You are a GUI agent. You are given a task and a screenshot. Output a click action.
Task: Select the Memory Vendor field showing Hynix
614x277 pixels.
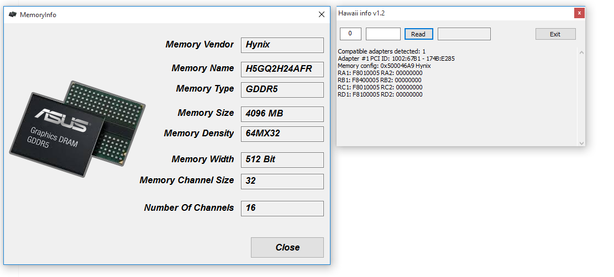(282, 45)
